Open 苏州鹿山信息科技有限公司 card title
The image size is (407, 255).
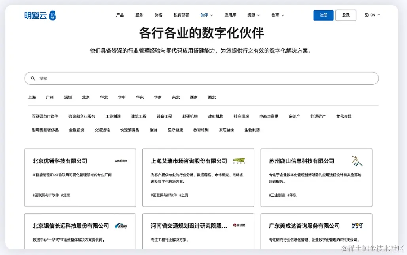(302, 161)
